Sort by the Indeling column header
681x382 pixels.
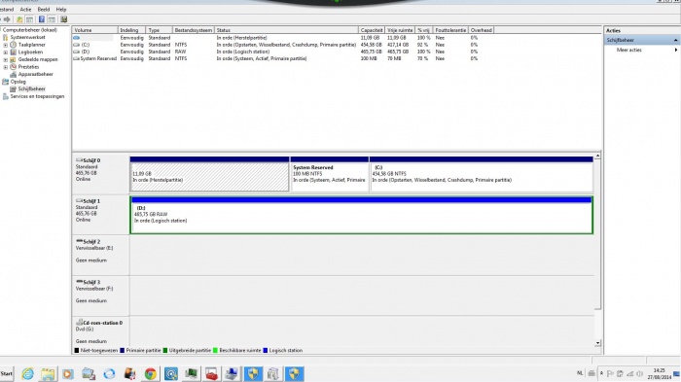[131, 30]
